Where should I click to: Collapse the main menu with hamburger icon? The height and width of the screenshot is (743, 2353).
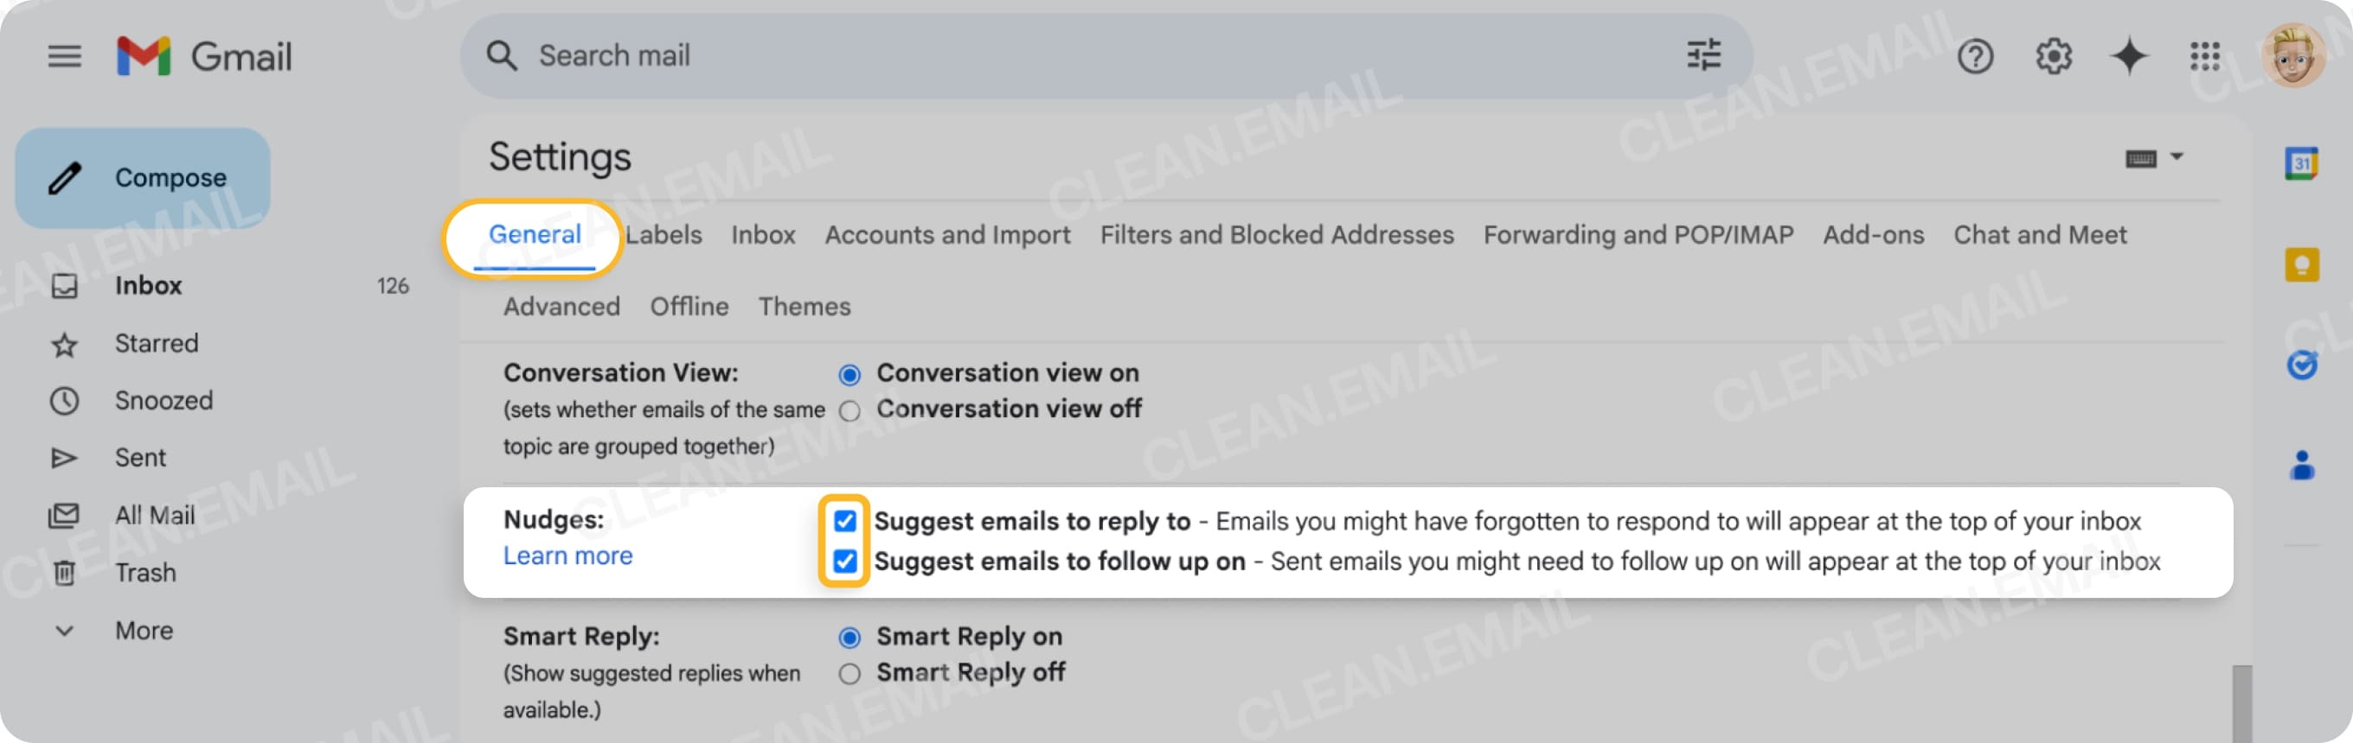click(64, 55)
